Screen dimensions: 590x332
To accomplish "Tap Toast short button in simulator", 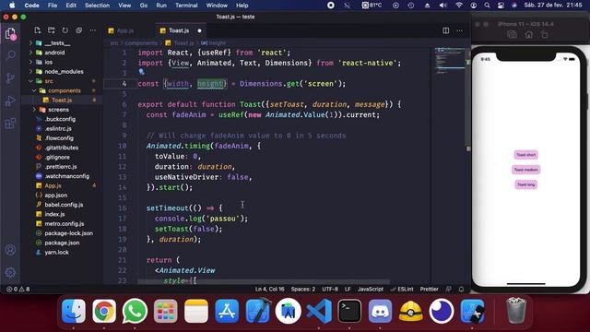I will point(526,155).
